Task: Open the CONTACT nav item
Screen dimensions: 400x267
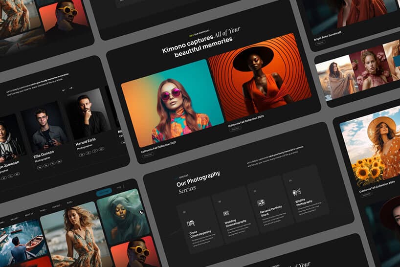Action: coord(56,206)
